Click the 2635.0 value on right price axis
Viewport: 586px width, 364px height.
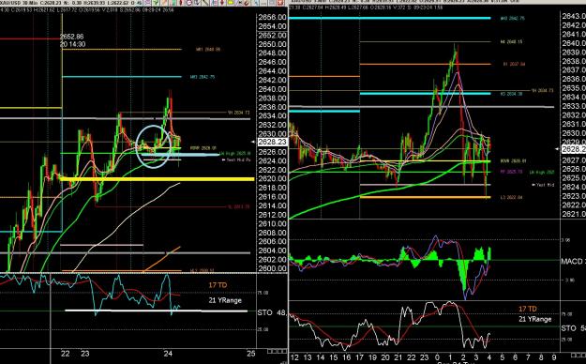pyautogui.click(x=574, y=88)
